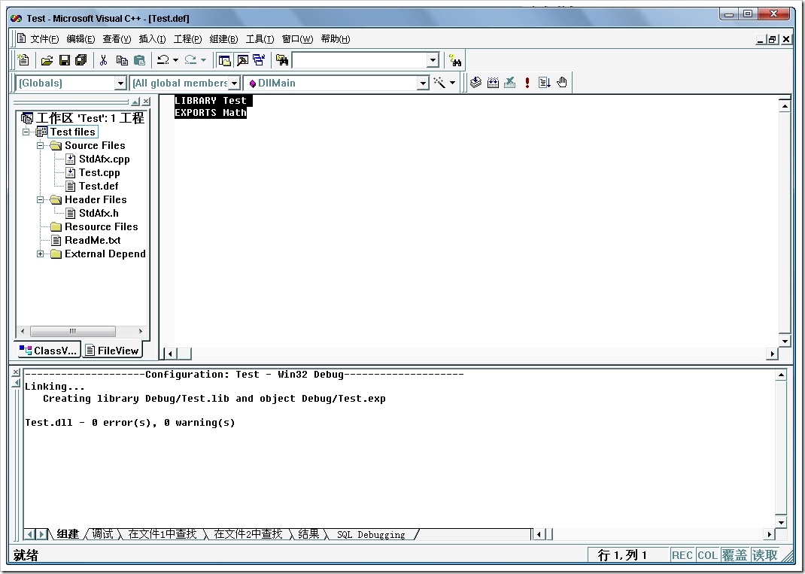Click the Window List icon
Viewport: 805px width, 574px height.
pyautogui.click(x=259, y=60)
